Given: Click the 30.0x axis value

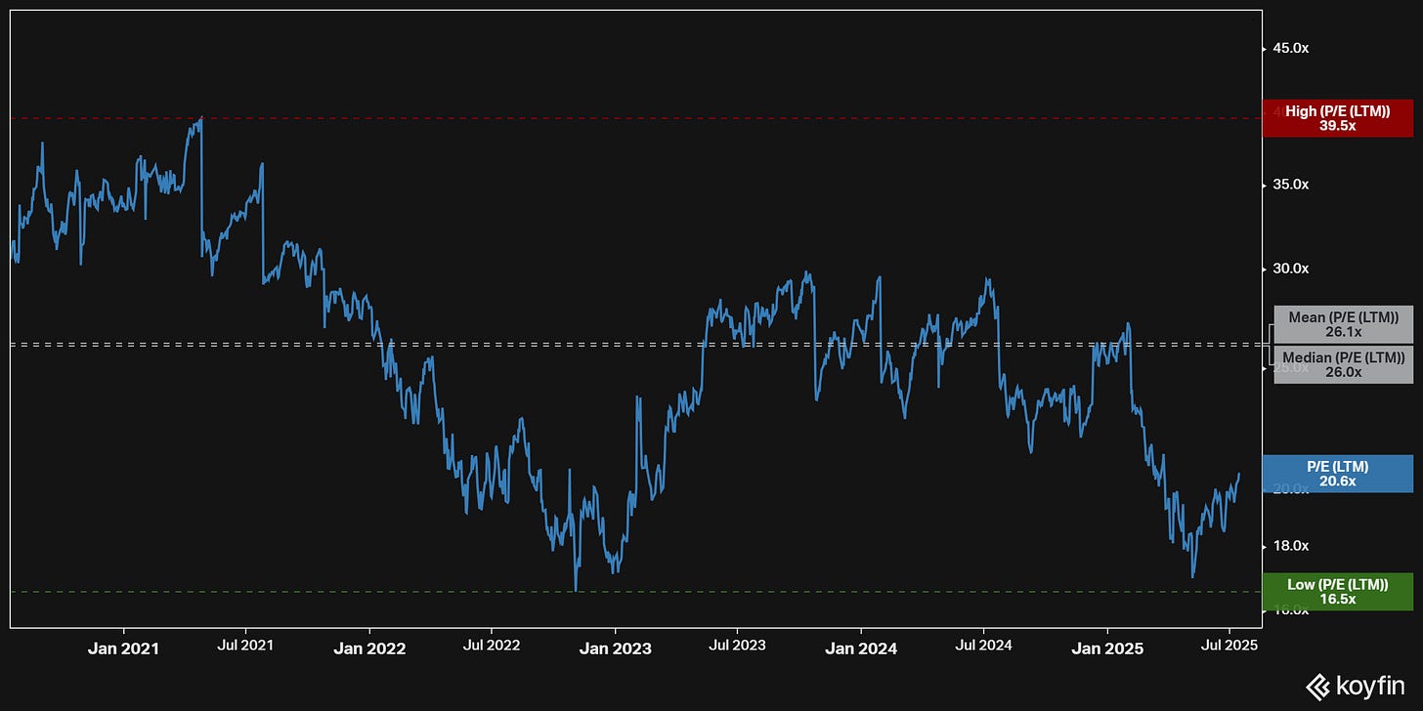Looking at the screenshot, I should 1289,269.
